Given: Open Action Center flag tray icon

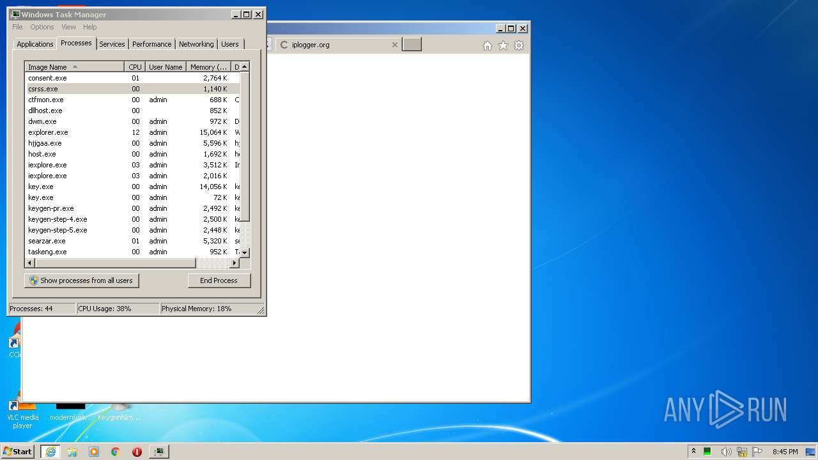Looking at the screenshot, I should coord(758,452).
